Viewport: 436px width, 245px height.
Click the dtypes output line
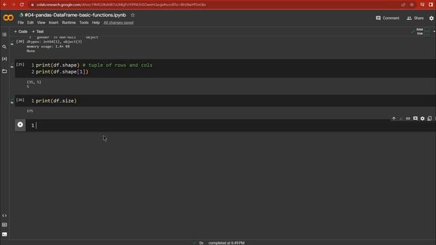[54, 42]
